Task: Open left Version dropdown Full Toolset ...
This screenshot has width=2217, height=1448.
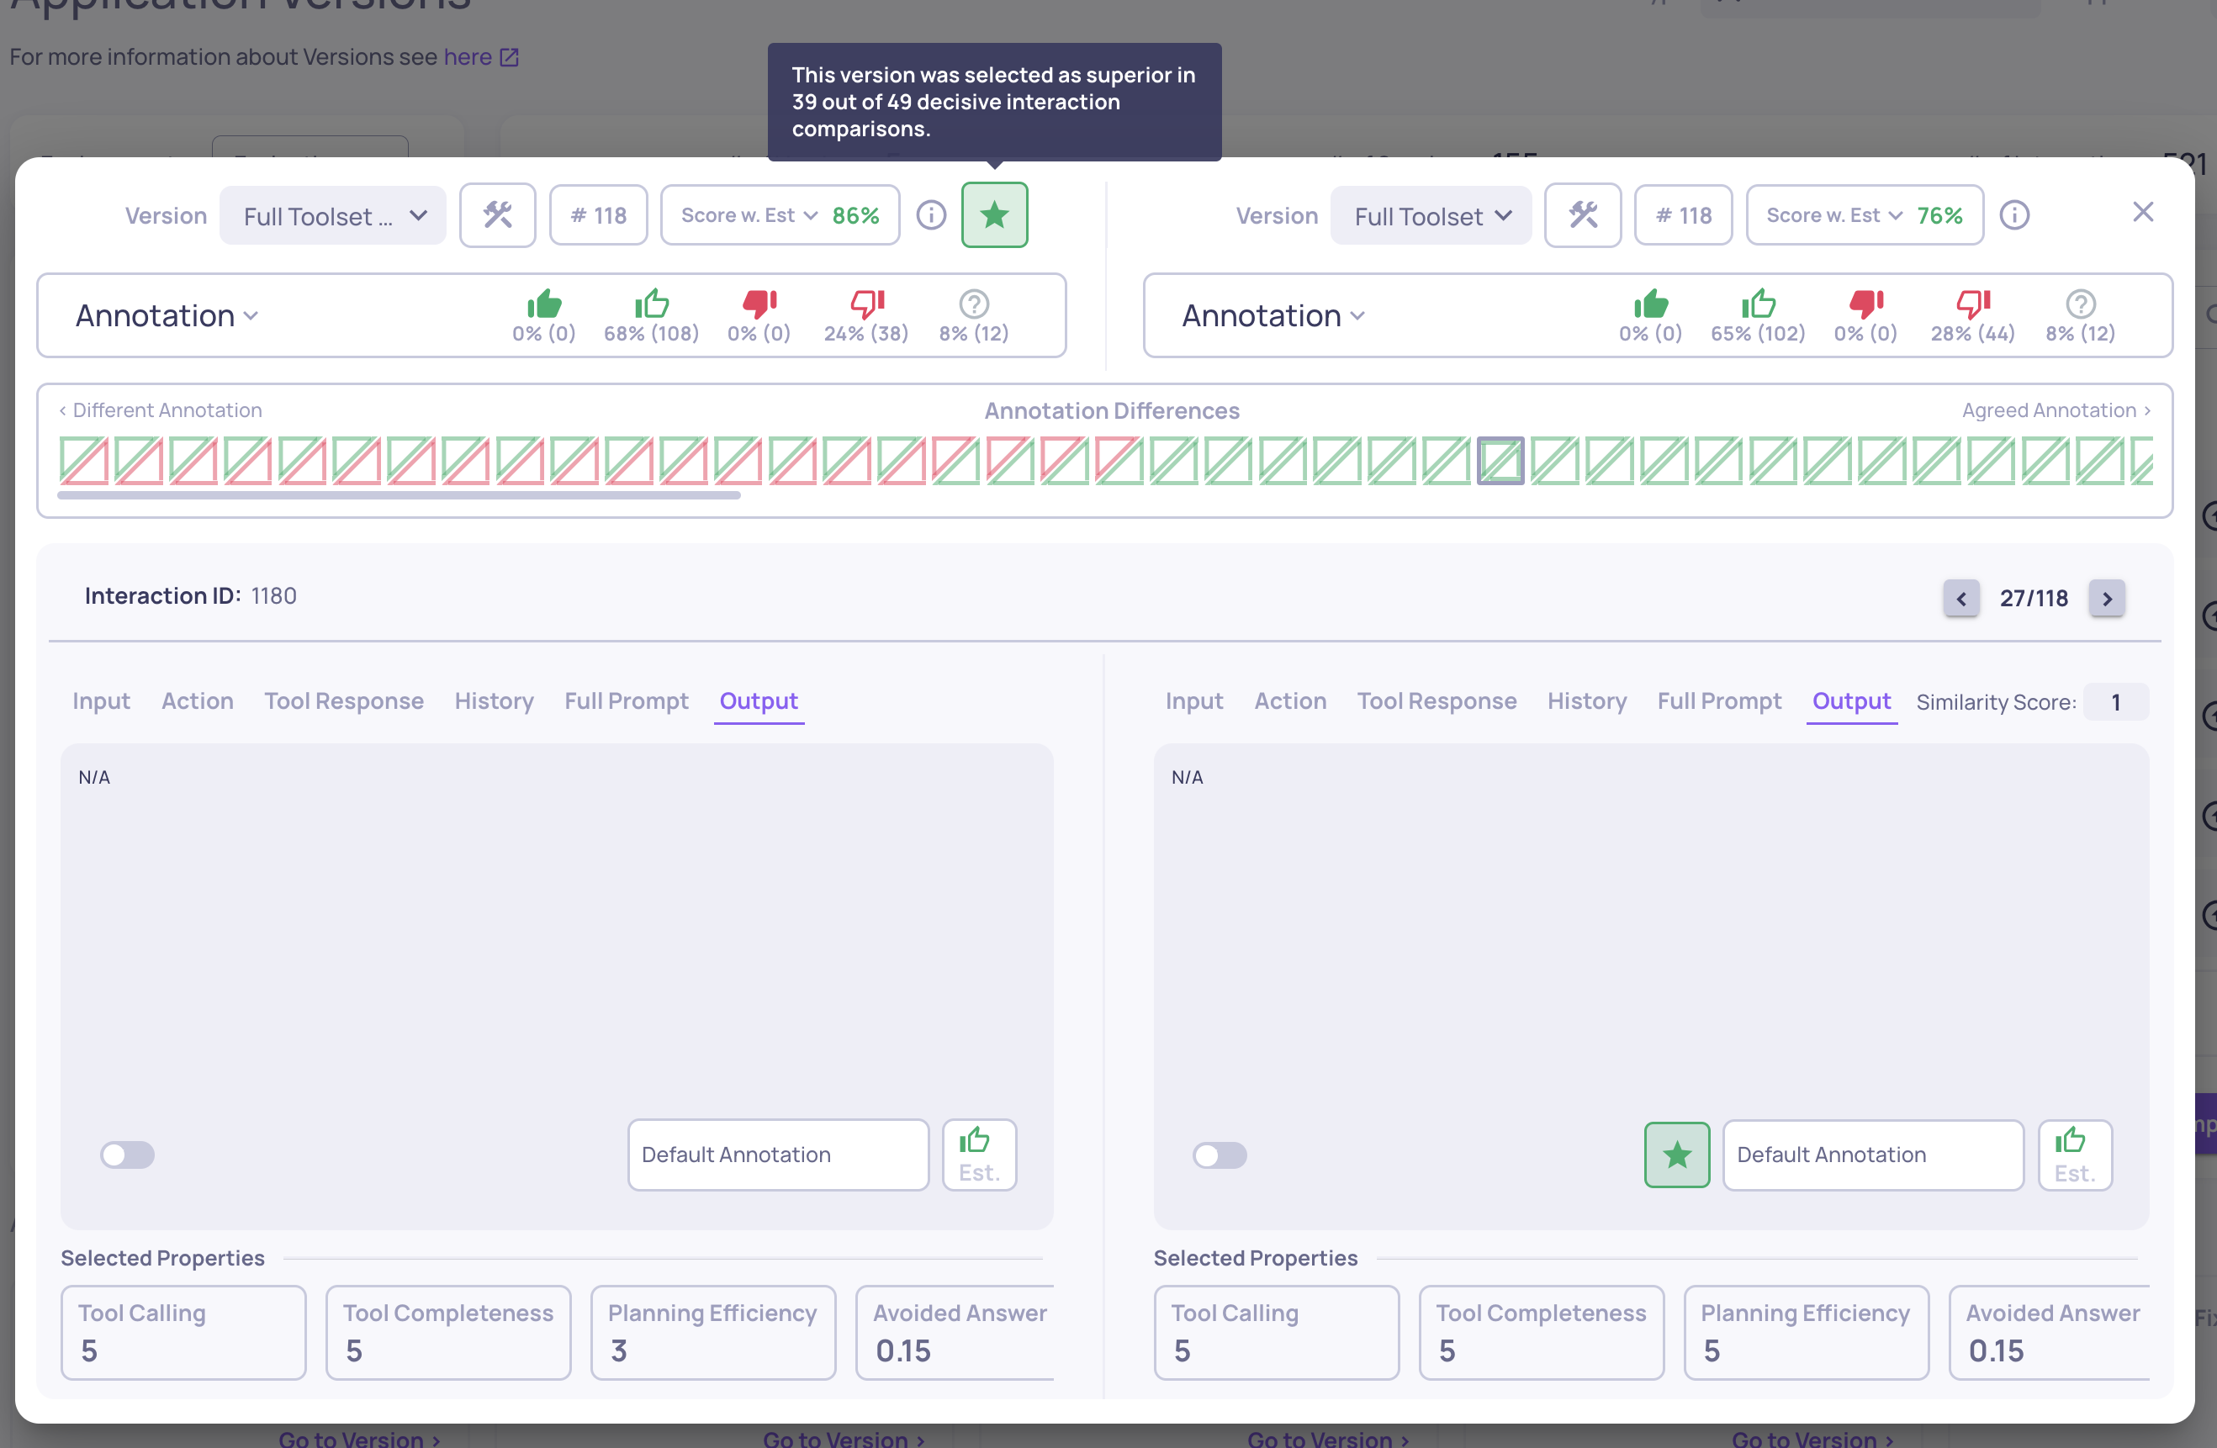Action: (332, 216)
